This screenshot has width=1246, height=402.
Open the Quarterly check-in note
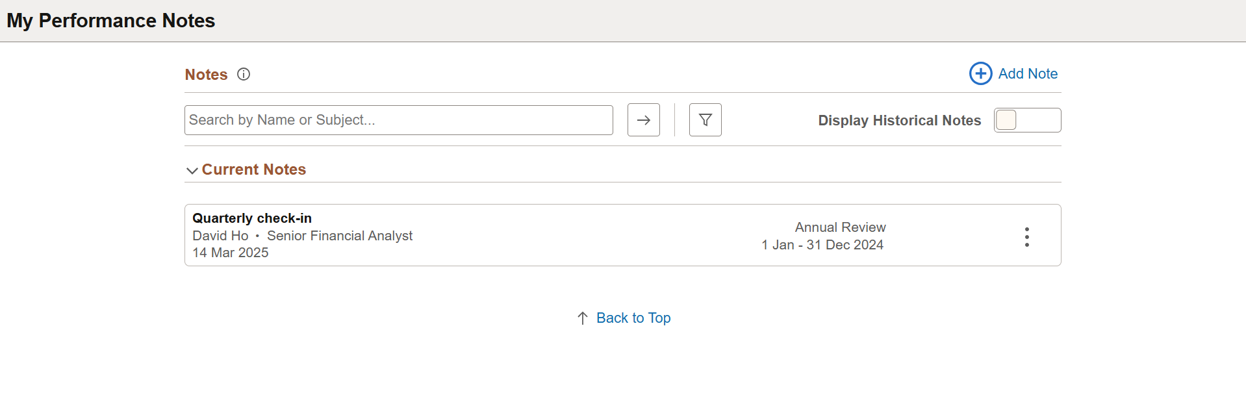tap(252, 218)
